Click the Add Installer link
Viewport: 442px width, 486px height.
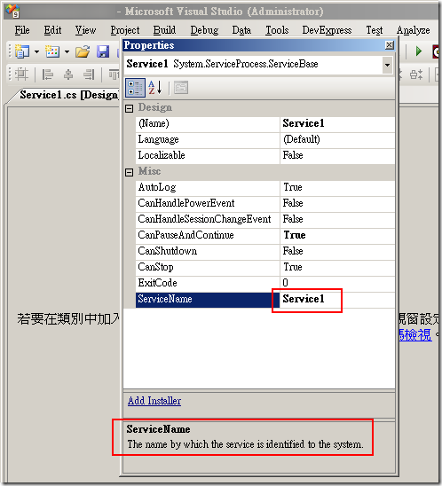point(154,401)
